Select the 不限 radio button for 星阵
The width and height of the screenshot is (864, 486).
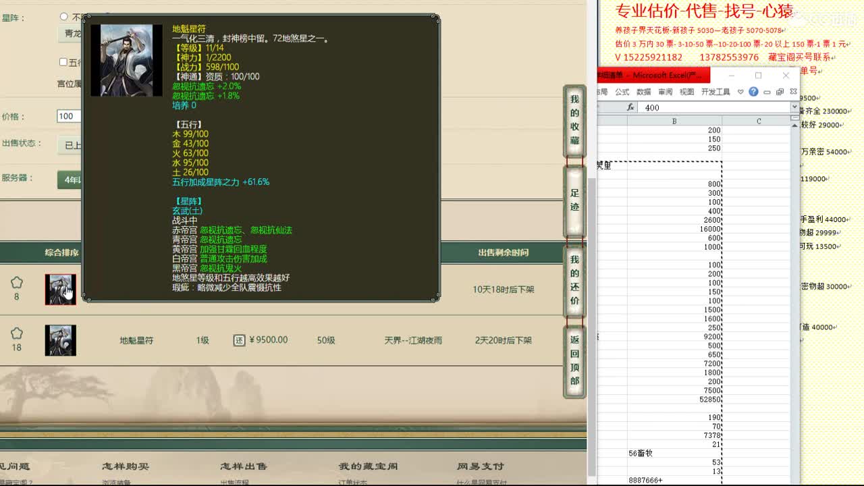[x=64, y=16]
